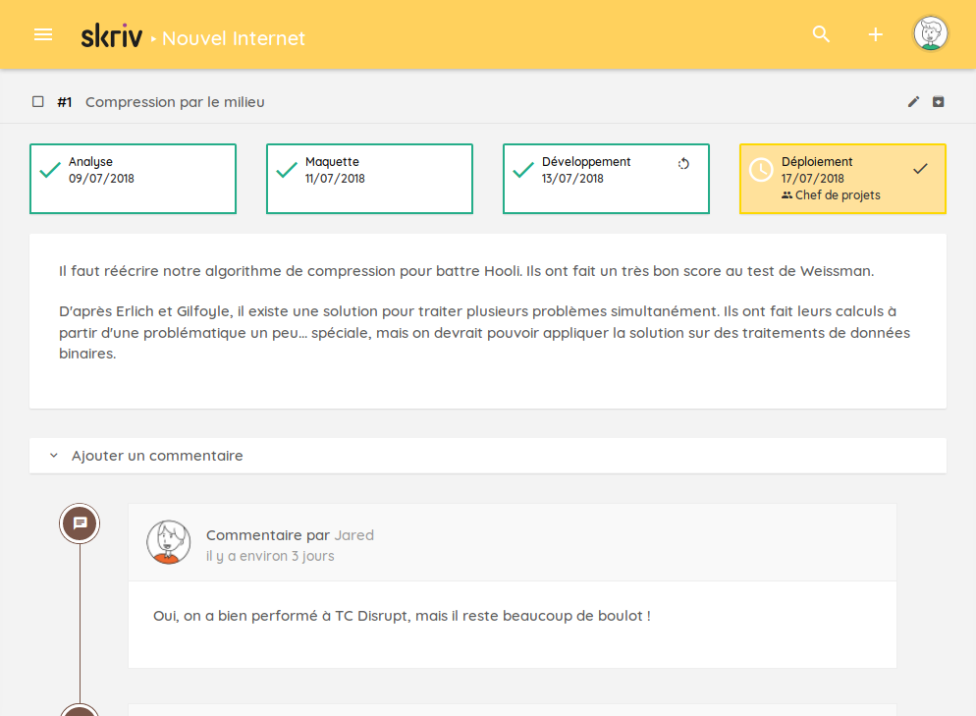Click Jared's avatar in the comment
The image size is (976, 716).
(x=169, y=542)
